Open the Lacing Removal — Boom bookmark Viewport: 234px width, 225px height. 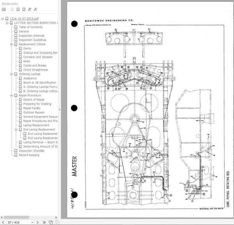41,142
